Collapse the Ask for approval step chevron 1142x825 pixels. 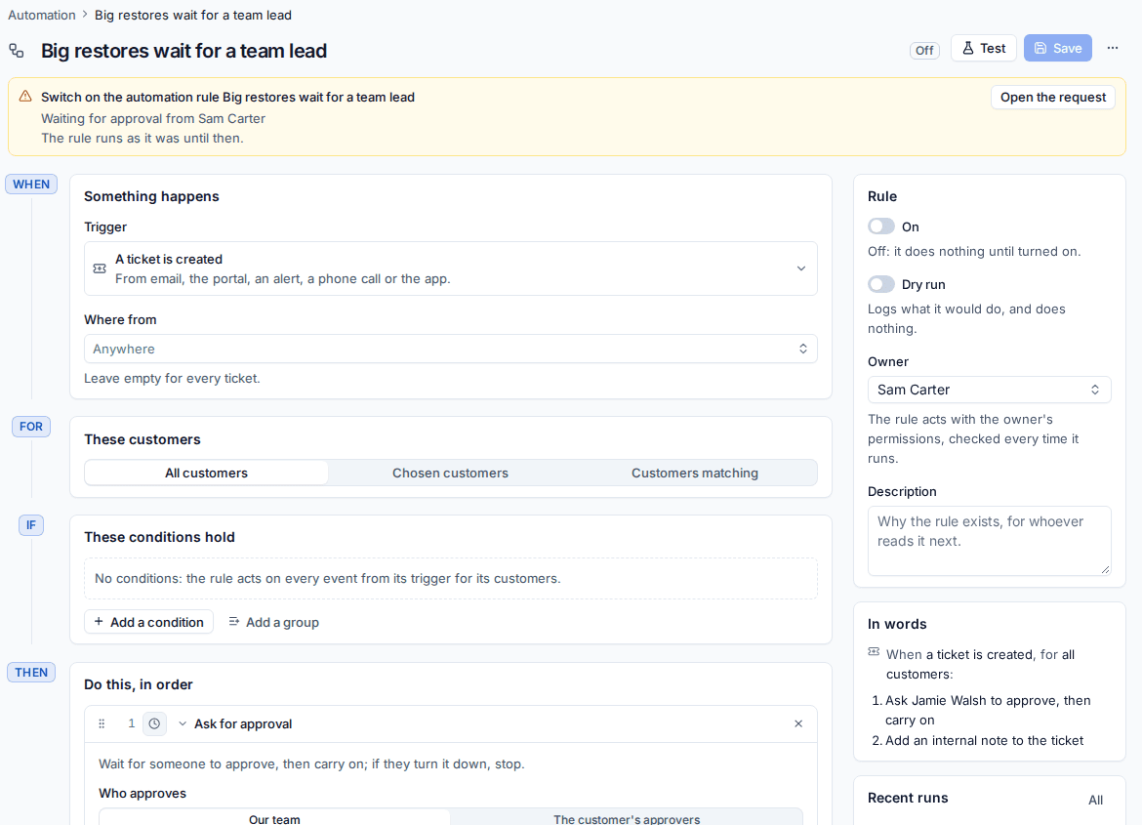[183, 723]
